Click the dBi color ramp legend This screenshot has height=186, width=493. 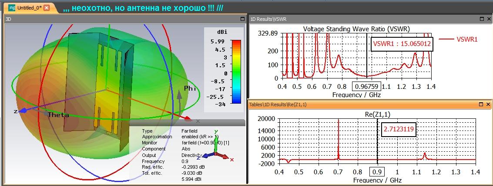pyautogui.click(x=236, y=72)
